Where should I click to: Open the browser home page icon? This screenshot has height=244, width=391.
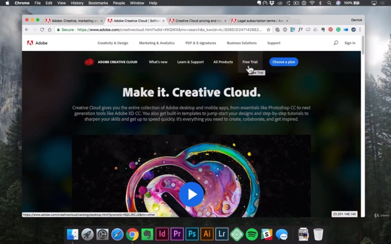(x=50, y=30)
